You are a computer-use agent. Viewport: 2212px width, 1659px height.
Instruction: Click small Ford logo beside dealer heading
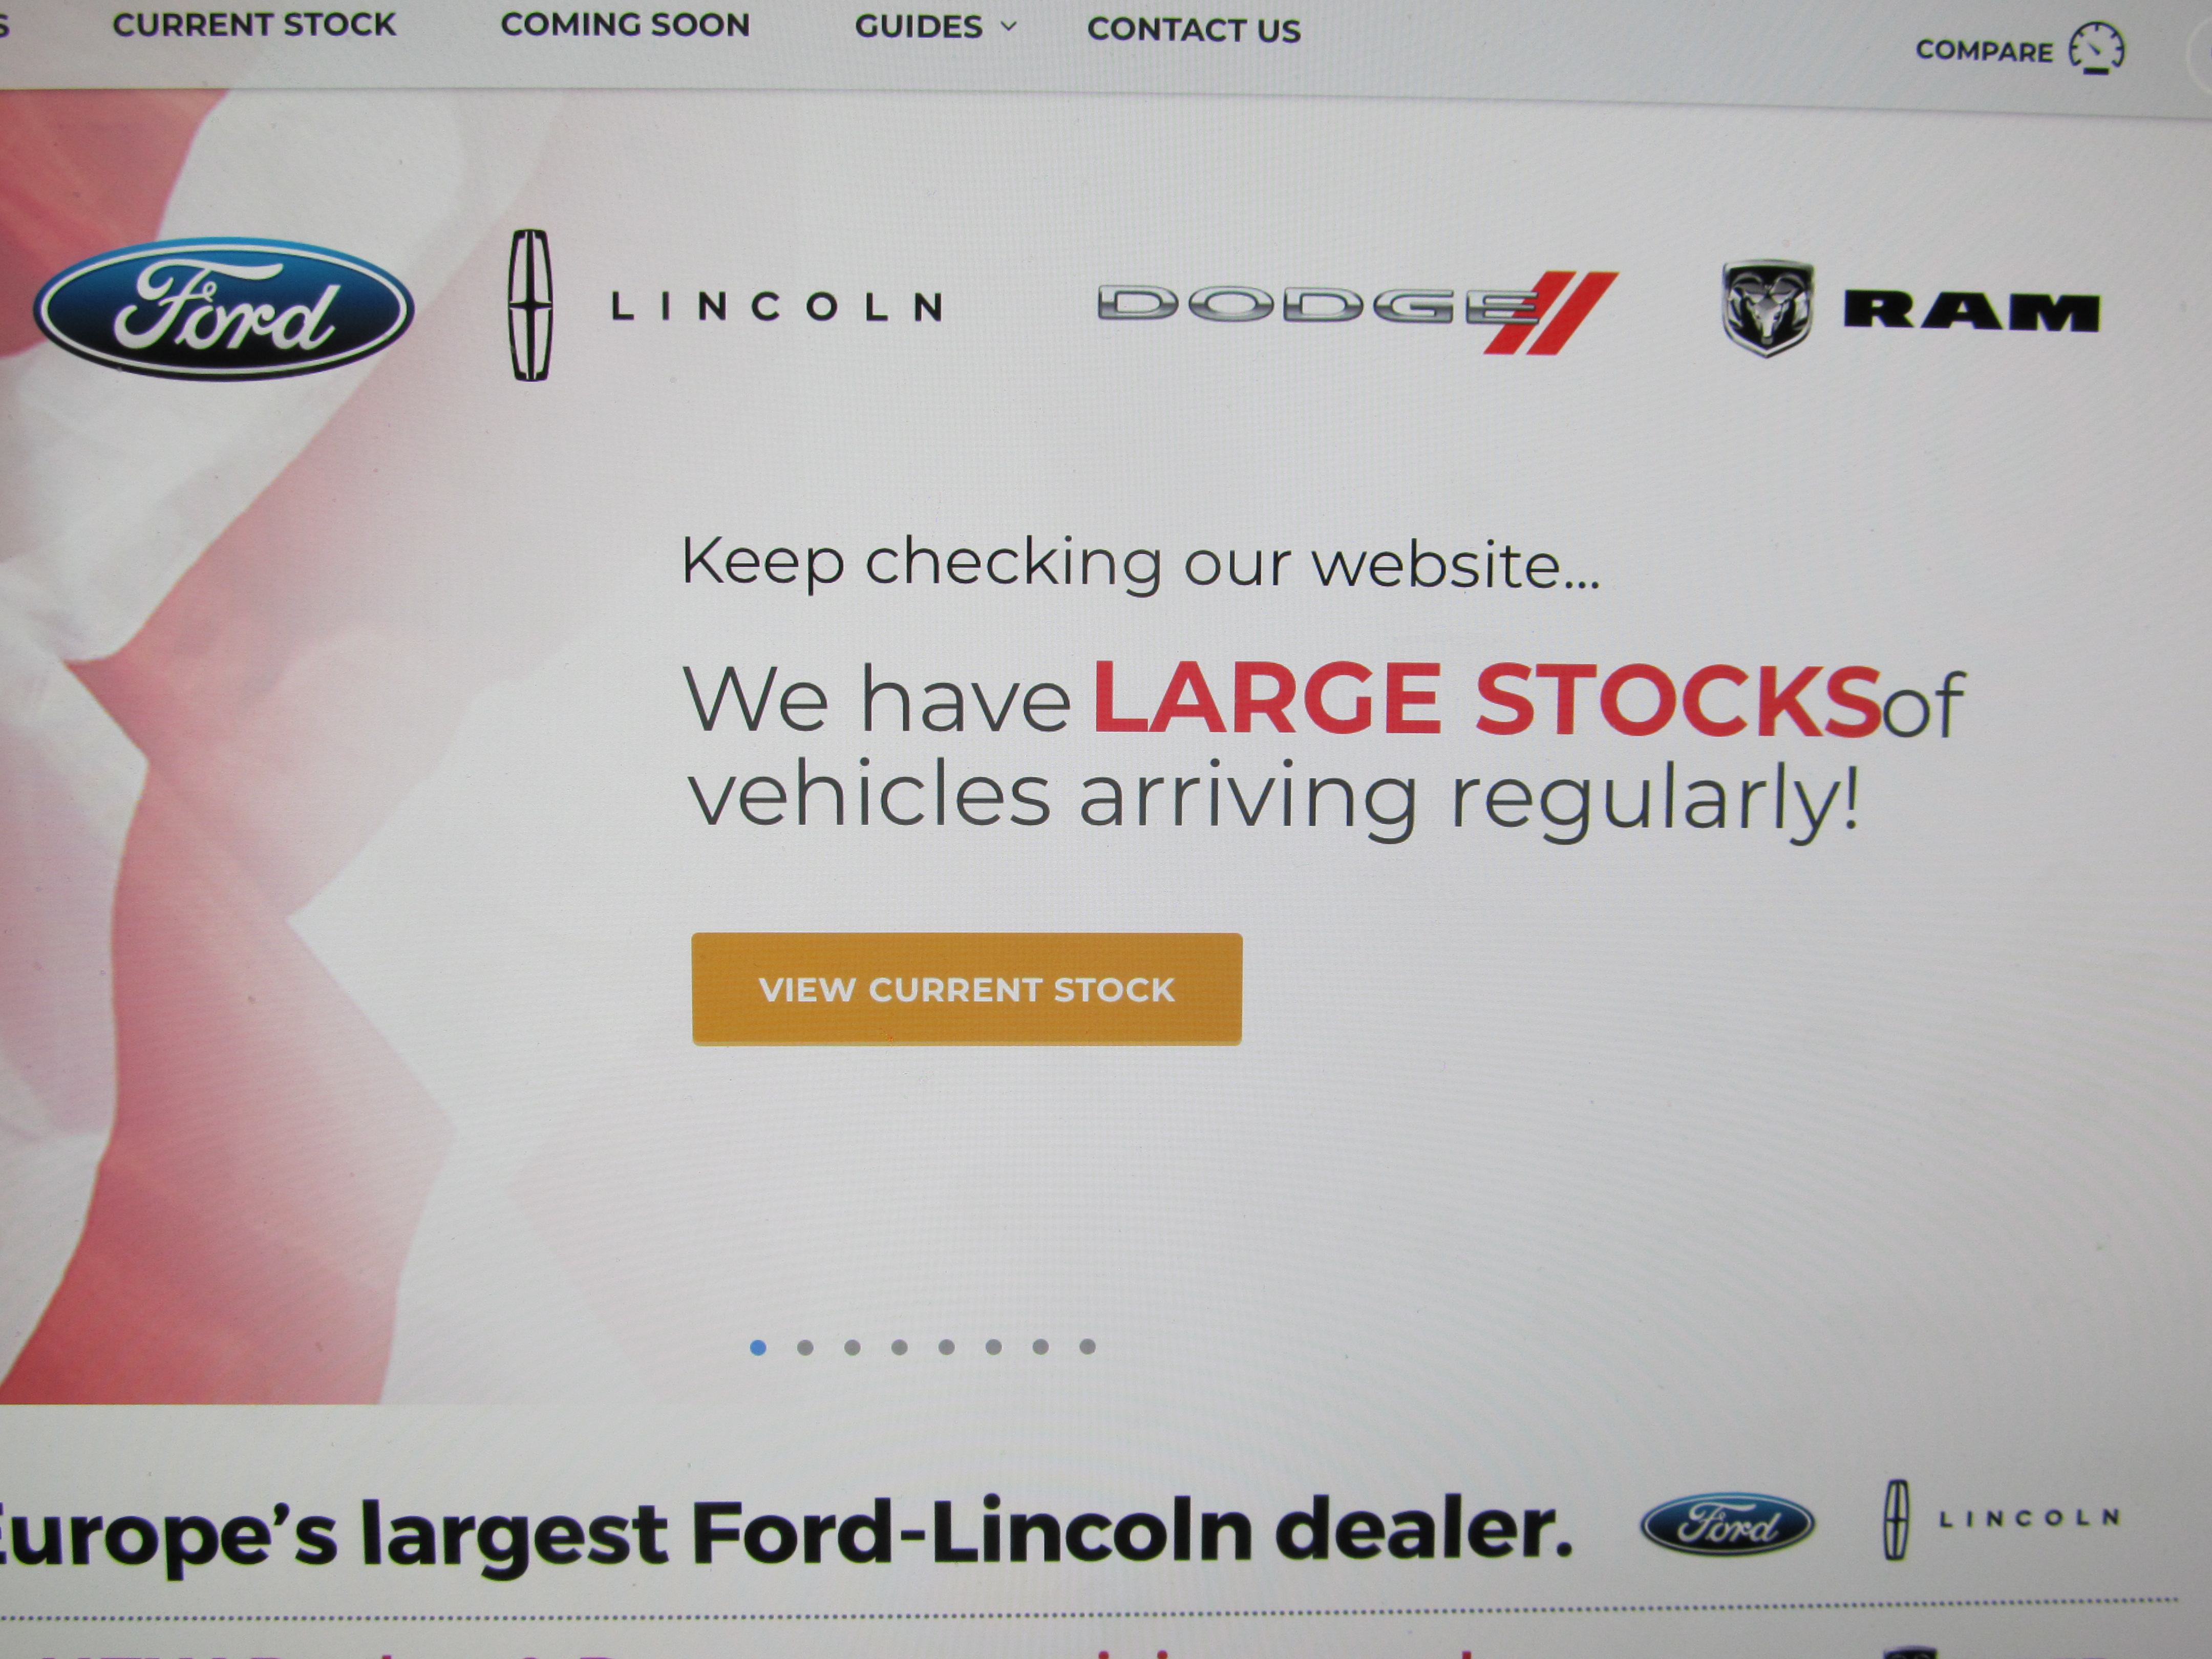[1727, 1524]
